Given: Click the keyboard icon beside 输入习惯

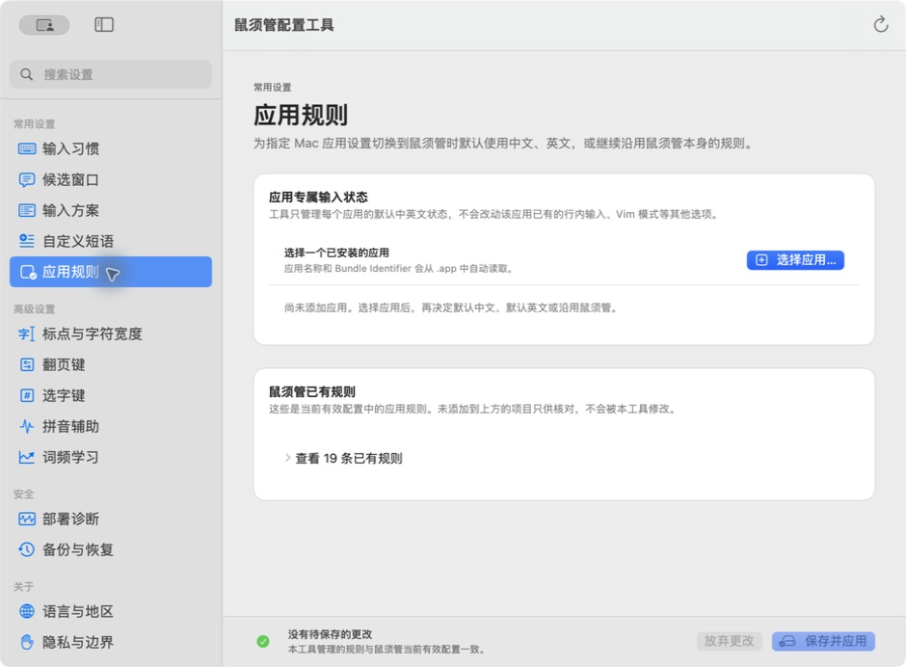Looking at the screenshot, I should point(27,149).
